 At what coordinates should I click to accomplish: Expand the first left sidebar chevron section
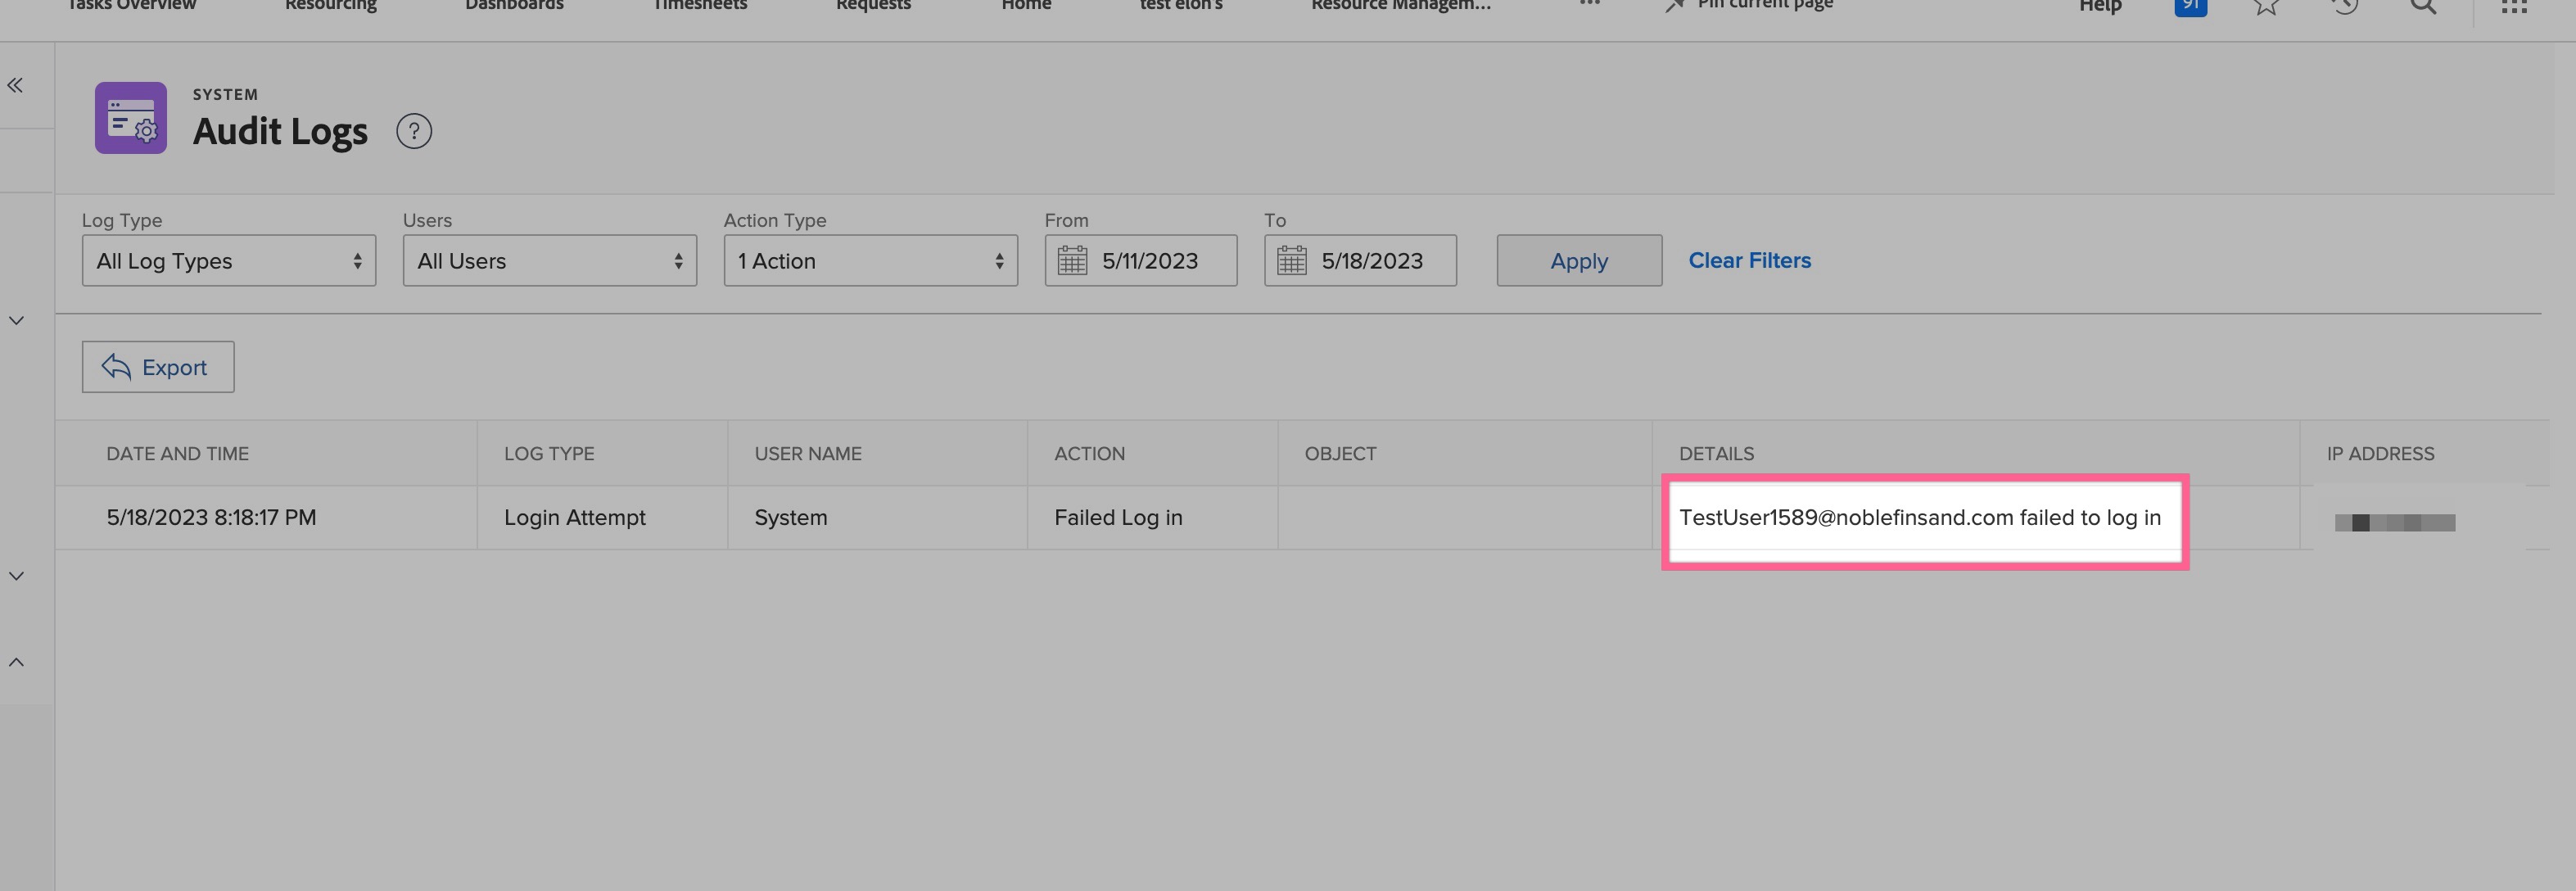pyautogui.click(x=16, y=320)
